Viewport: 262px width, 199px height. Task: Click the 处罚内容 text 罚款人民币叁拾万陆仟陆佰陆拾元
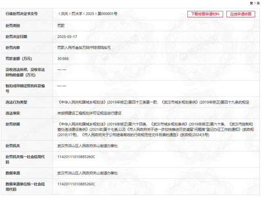coord(84,48)
